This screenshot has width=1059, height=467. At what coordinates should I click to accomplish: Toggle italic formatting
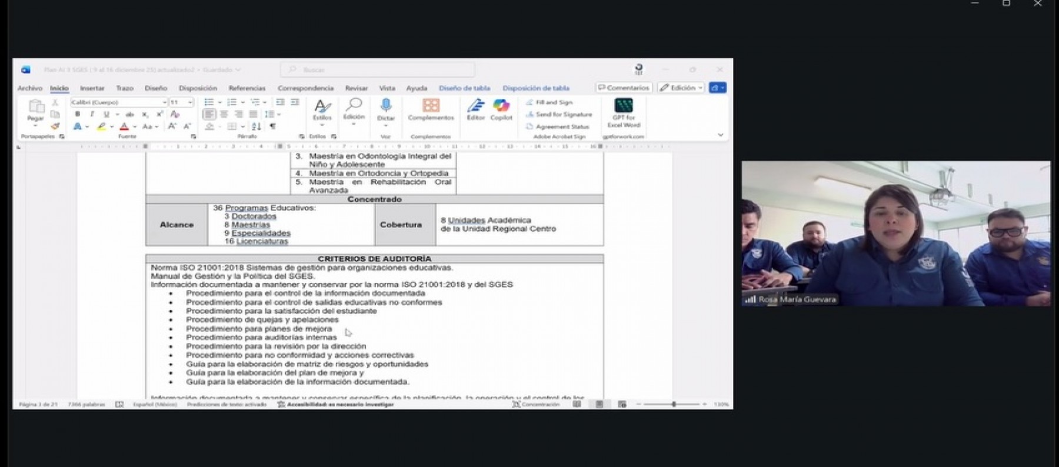[x=92, y=114]
